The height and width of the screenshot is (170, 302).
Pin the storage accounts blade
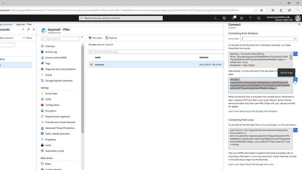(28, 29)
